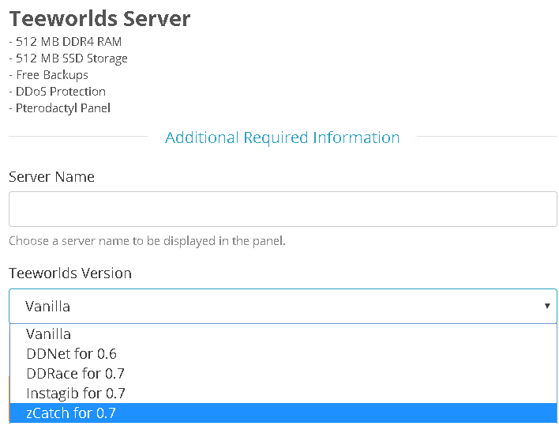The width and height of the screenshot is (559, 426).
Task: Click the Pterodactyl Panel feature text
Action: (x=59, y=108)
